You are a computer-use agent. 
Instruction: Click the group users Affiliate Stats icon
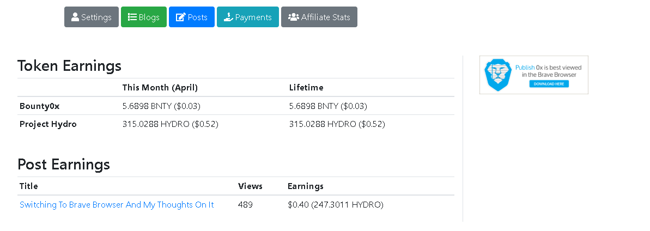coord(294,17)
